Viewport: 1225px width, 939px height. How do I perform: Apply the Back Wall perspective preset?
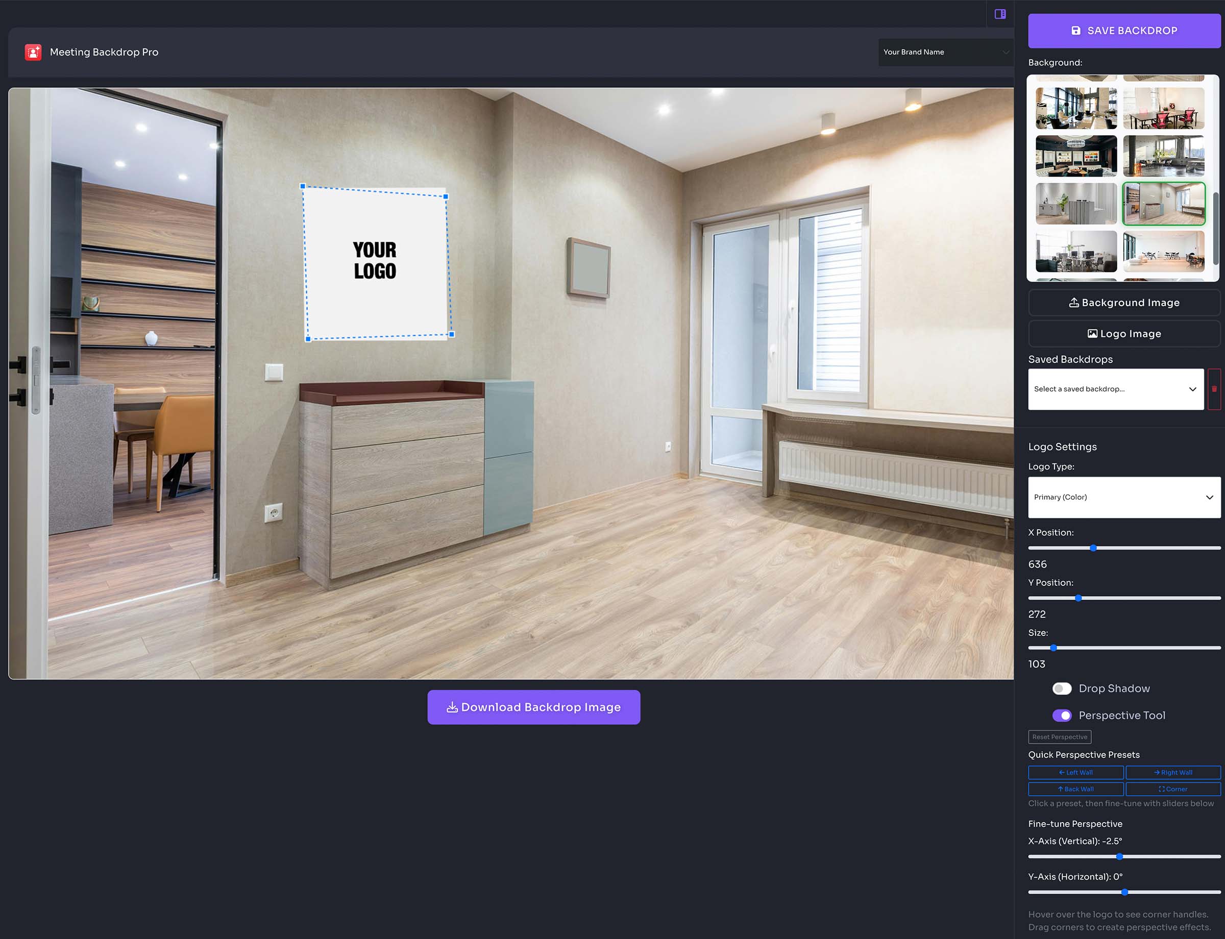[x=1075, y=789]
